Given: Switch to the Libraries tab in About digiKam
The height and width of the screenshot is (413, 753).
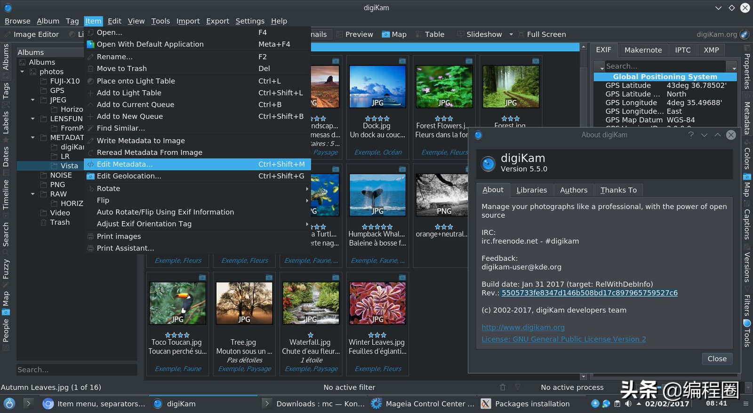Looking at the screenshot, I should click(x=531, y=190).
